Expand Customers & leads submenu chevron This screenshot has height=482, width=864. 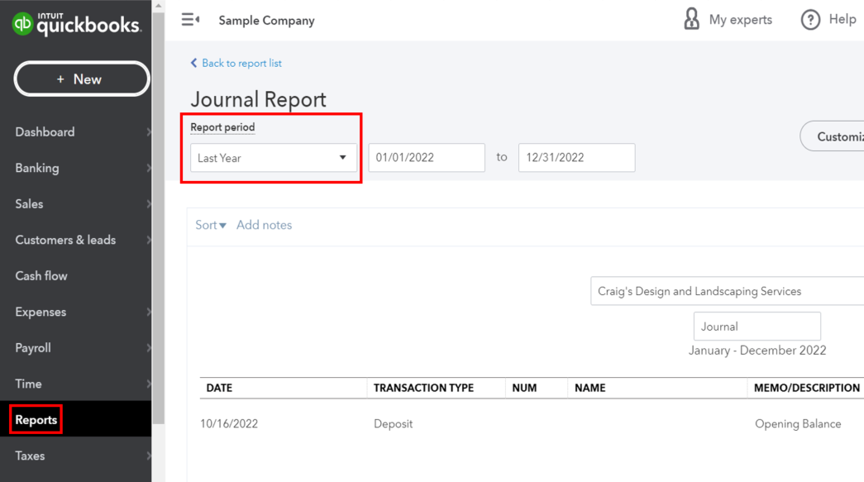pyautogui.click(x=149, y=240)
